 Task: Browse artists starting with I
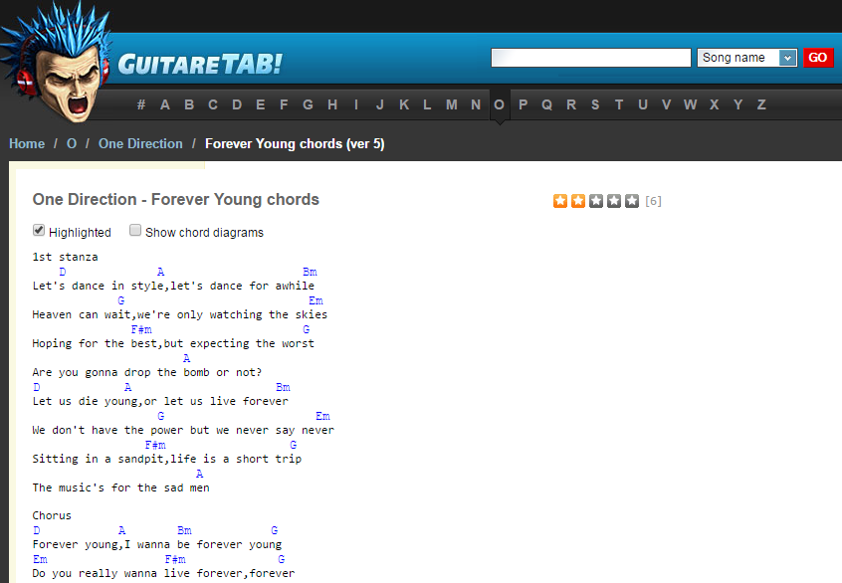coord(356,104)
